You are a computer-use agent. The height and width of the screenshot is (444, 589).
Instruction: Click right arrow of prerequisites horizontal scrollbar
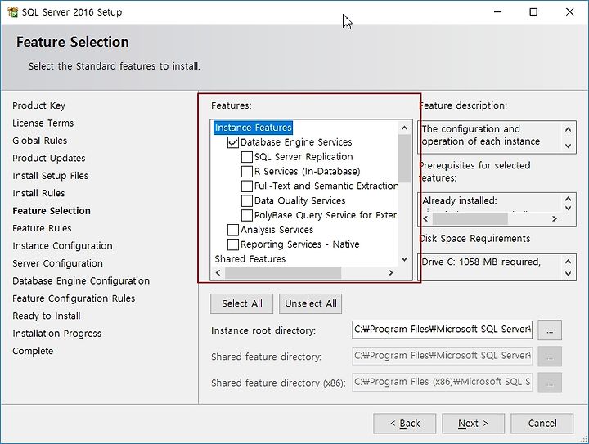point(555,219)
